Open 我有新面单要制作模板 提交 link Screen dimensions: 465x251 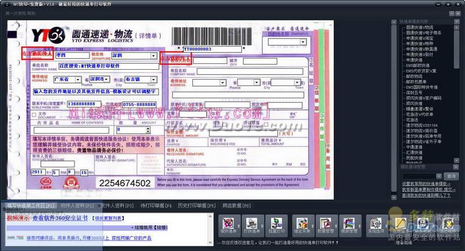coord(428,189)
